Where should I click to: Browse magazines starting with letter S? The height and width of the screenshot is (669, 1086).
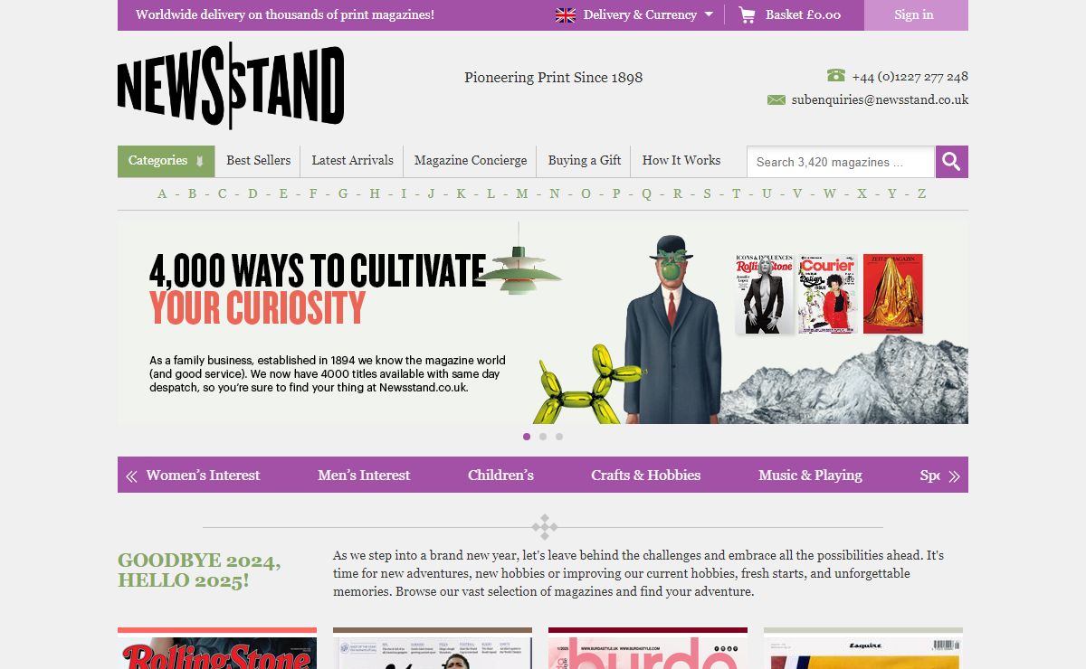coord(707,193)
